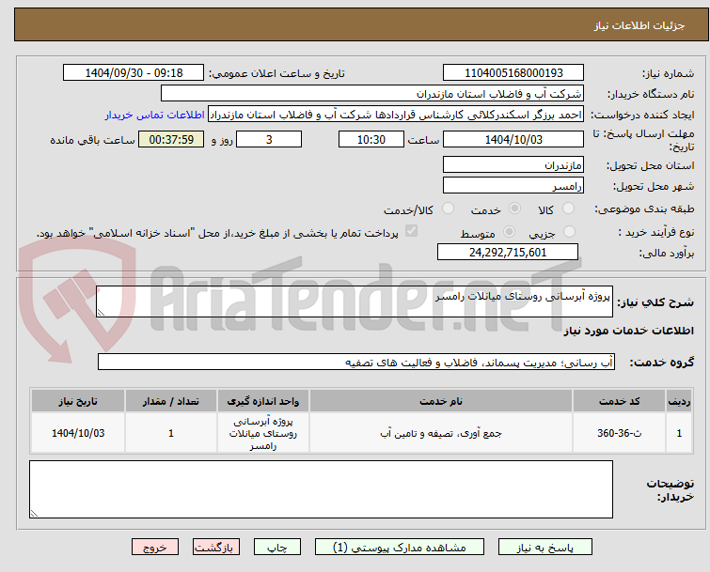This screenshot has height=572, width=710.
Task: Select the 'متوسط' purchase type radio
Action: click(x=510, y=231)
